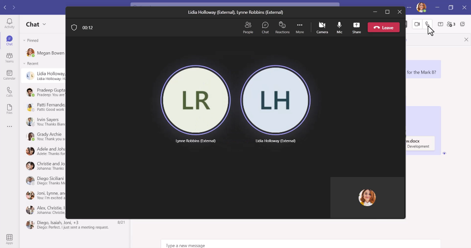The height and width of the screenshot is (248, 471).
Task: Select the Chat icon in sidebar
Action: click(x=9, y=40)
